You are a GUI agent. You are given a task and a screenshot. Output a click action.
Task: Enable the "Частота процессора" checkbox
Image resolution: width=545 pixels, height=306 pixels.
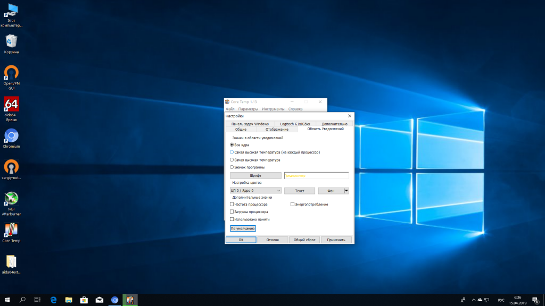(232, 204)
